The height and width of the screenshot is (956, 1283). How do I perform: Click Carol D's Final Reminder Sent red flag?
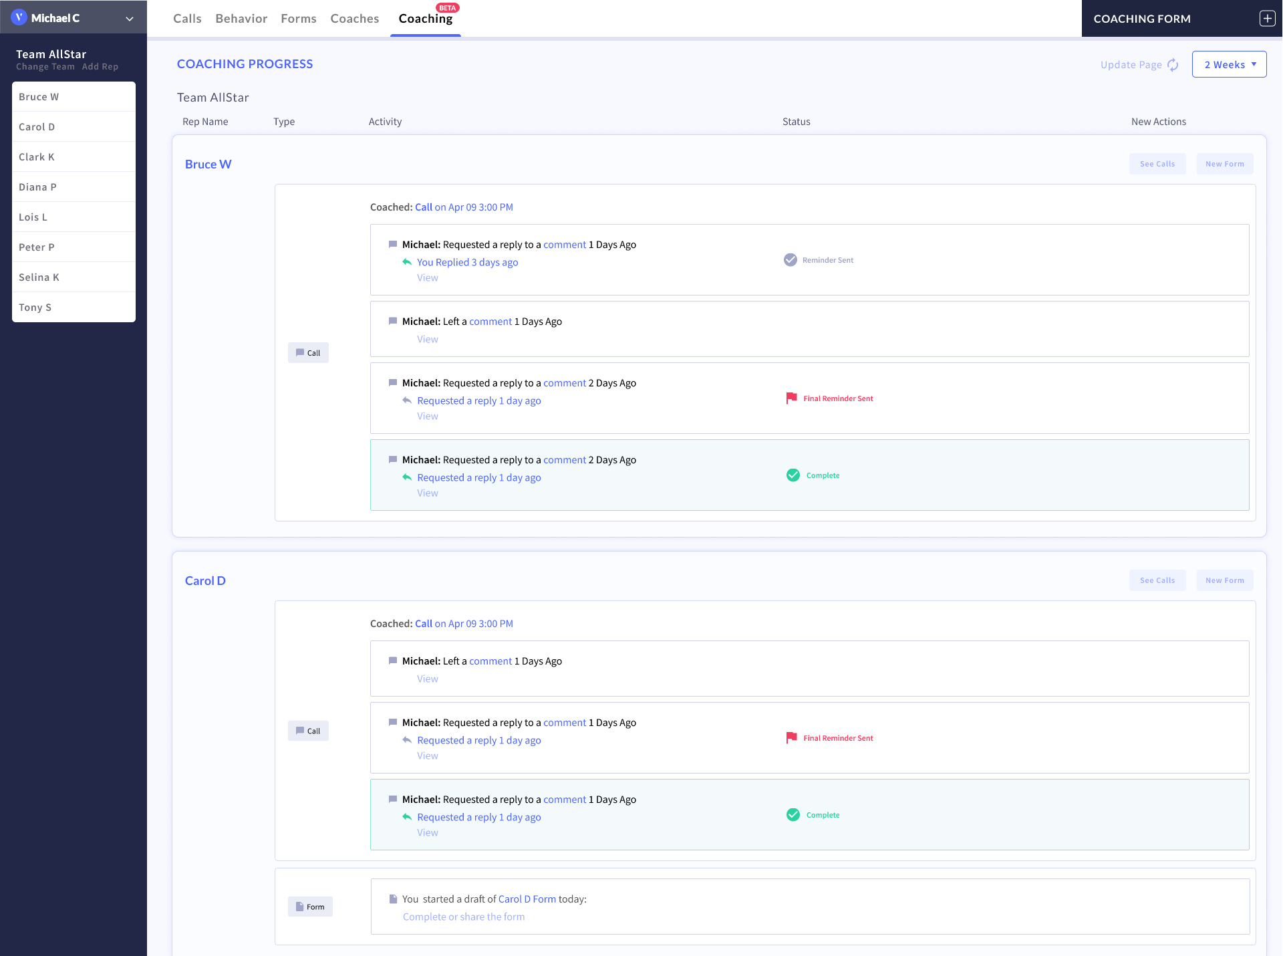point(792,738)
